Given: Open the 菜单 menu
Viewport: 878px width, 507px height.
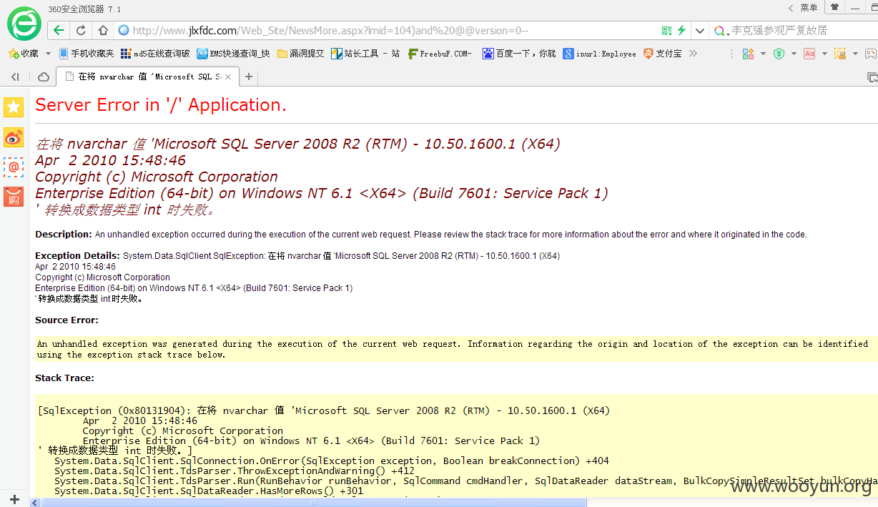Looking at the screenshot, I should pos(809,8).
